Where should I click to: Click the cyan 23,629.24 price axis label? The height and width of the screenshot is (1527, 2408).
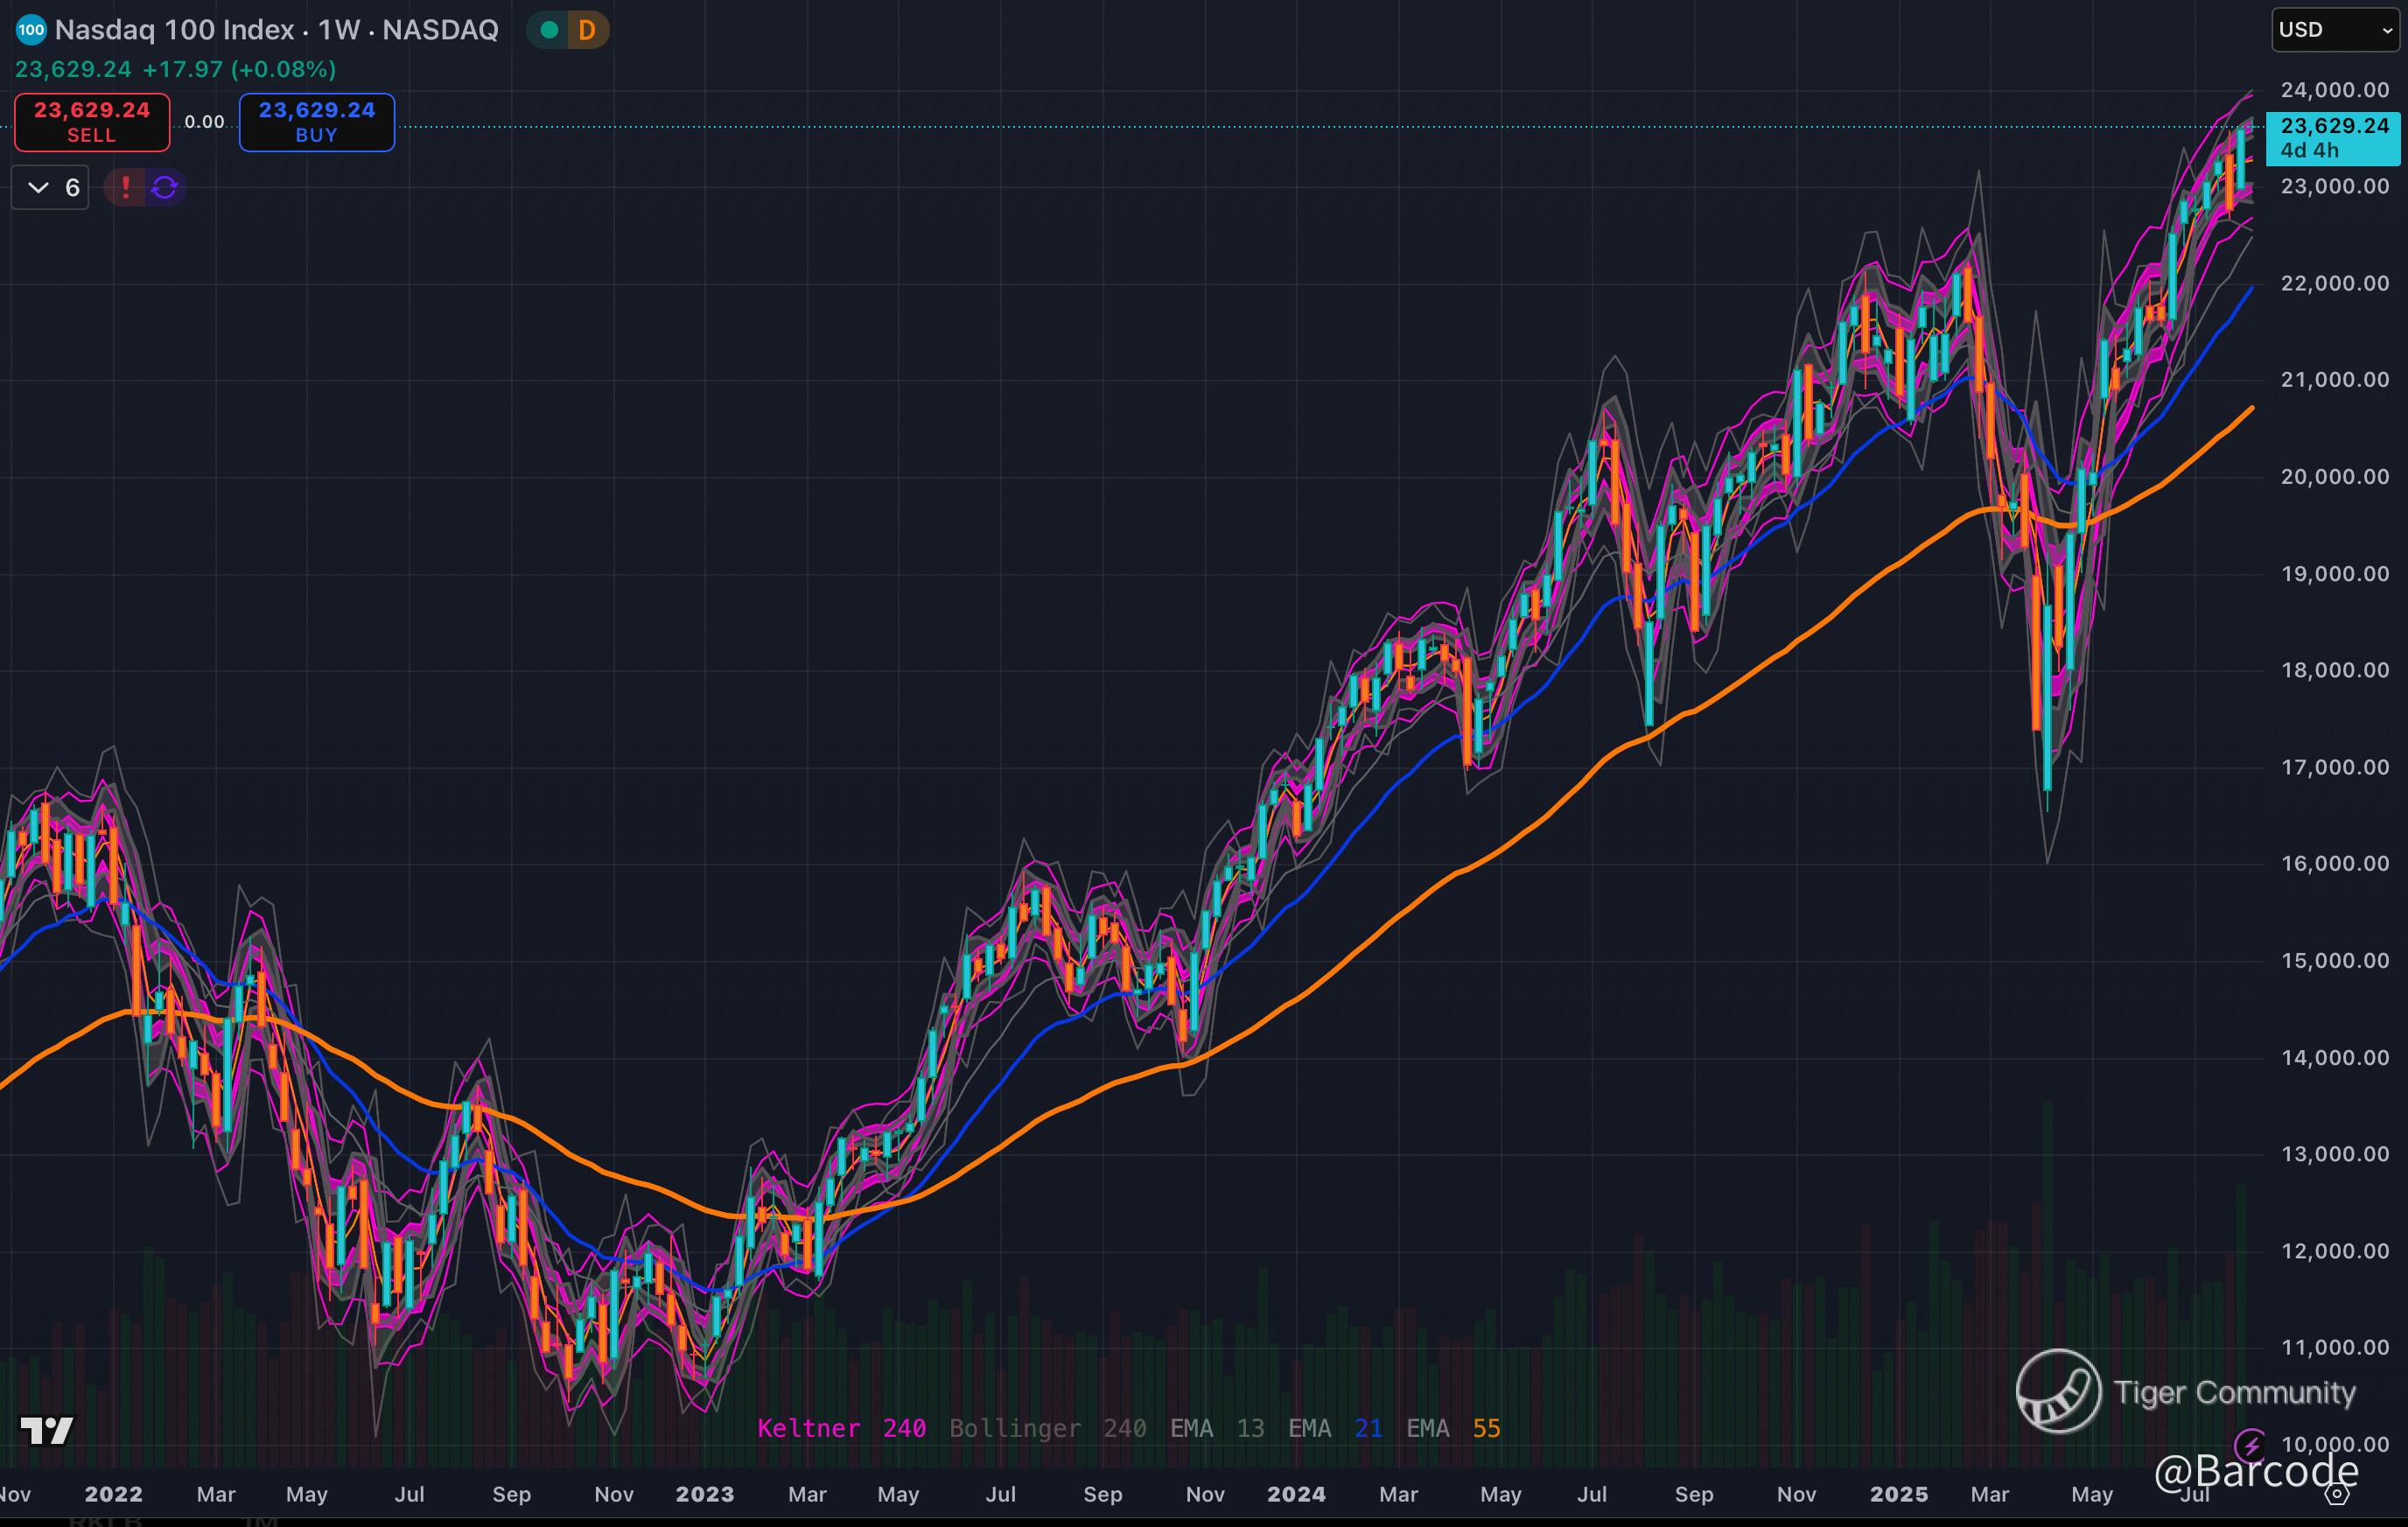coord(2333,138)
